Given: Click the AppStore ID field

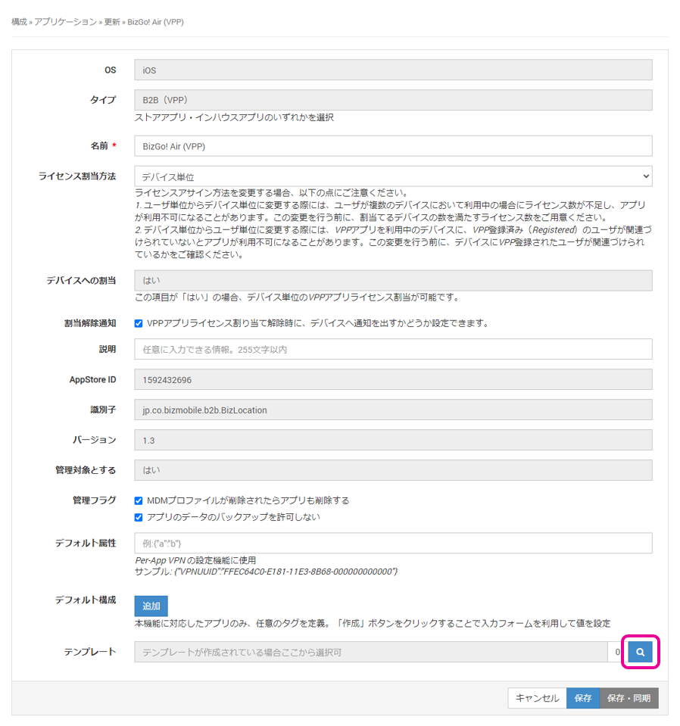Looking at the screenshot, I should pyautogui.click(x=393, y=379).
